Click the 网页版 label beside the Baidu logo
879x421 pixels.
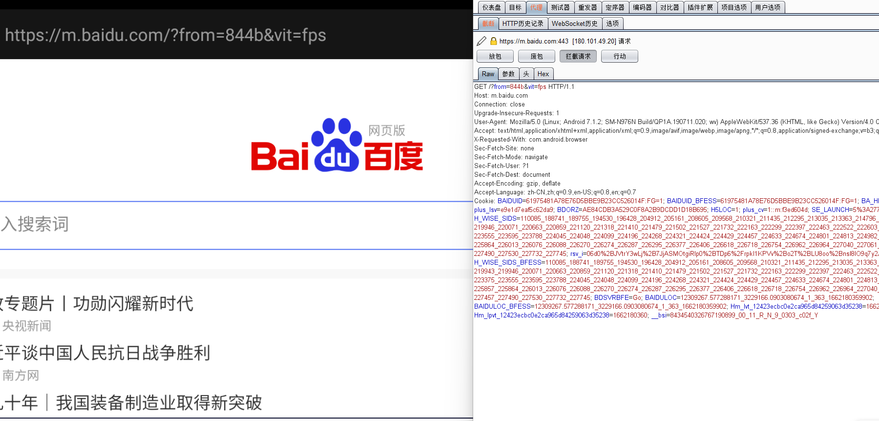pos(387,130)
